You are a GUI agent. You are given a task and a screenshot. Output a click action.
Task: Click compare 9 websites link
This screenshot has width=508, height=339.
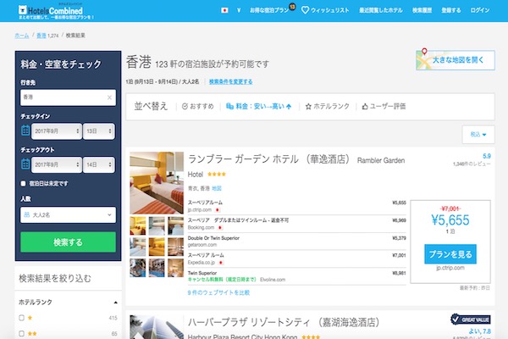click(x=218, y=292)
